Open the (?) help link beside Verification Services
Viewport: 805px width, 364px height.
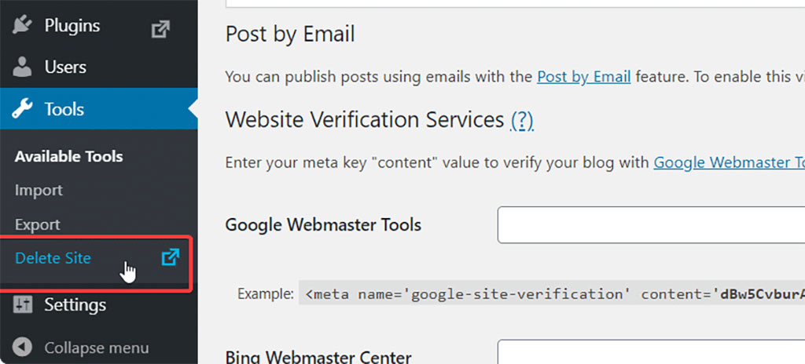click(522, 120)
